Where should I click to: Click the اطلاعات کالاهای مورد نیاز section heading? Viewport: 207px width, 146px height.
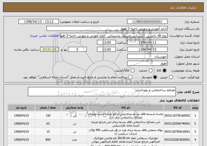[179, 100]
